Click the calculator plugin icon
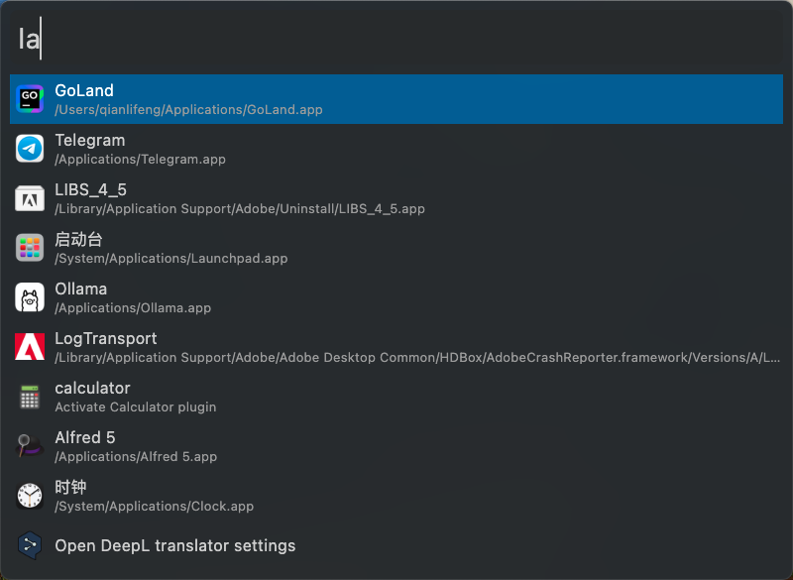 pos(30,397)
